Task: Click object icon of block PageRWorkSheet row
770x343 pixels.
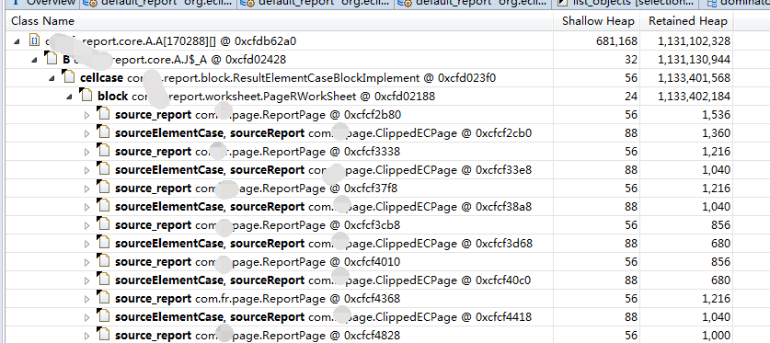Action: 86,96
